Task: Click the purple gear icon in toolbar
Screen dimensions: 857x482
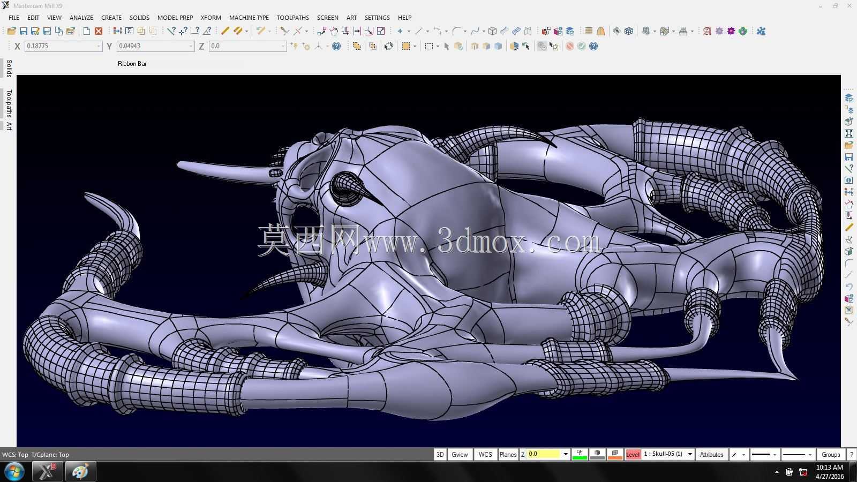Action: (x=731, y=31)
